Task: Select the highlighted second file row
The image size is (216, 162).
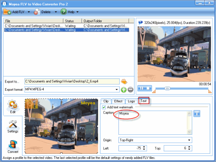Action: (67, 30)
